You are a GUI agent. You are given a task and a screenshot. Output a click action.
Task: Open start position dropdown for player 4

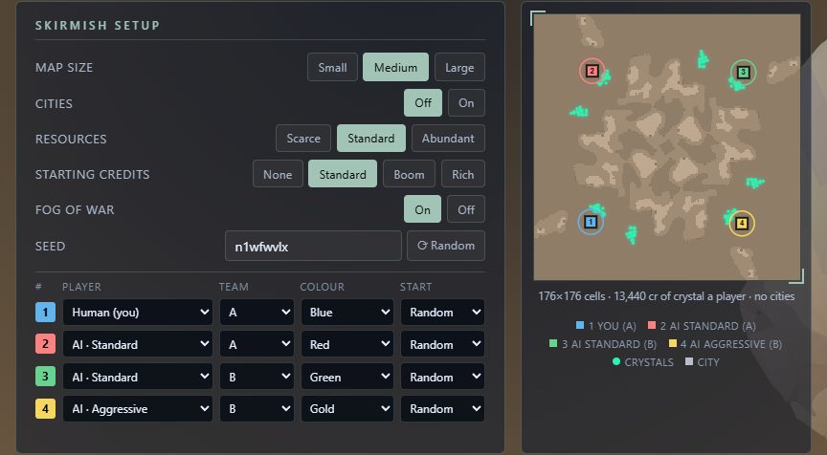[x=442, y=409]
